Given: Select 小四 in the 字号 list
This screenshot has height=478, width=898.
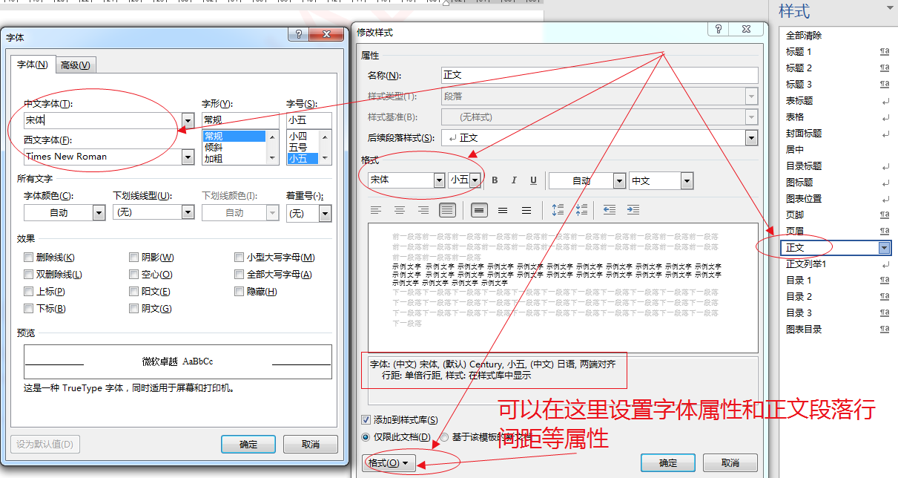Looking at the screenshot, I should pos(303,136).
